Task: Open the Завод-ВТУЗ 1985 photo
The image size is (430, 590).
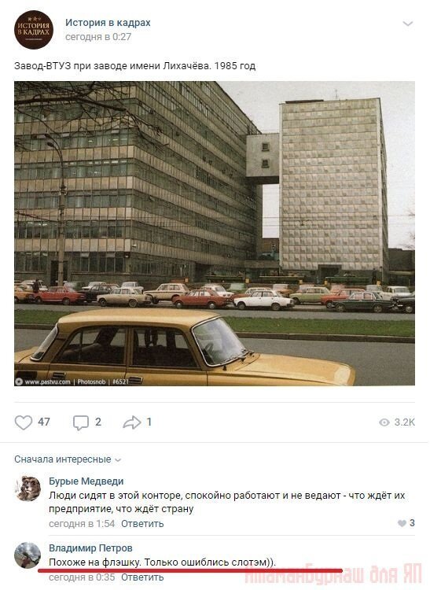Action: (x=215, y=234)
